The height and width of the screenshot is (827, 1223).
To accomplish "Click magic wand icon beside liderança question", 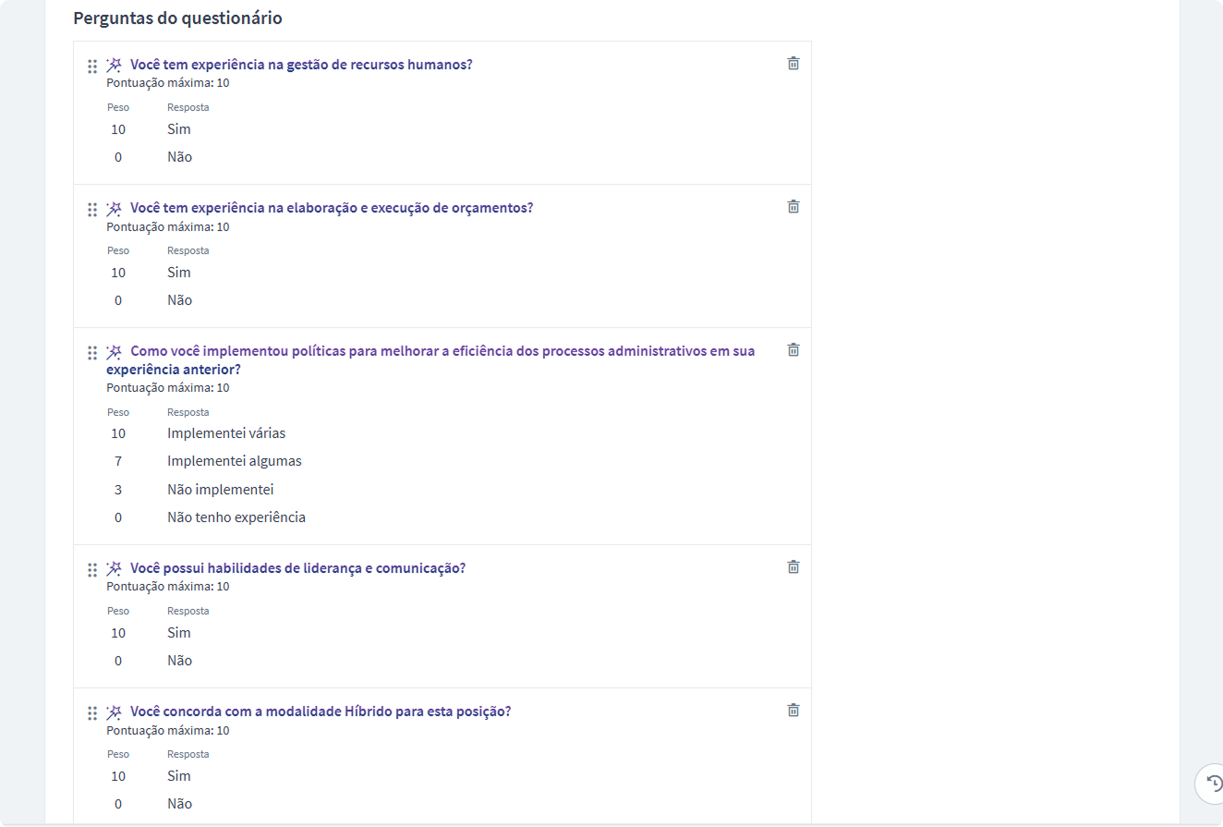I will click(114, 569).
